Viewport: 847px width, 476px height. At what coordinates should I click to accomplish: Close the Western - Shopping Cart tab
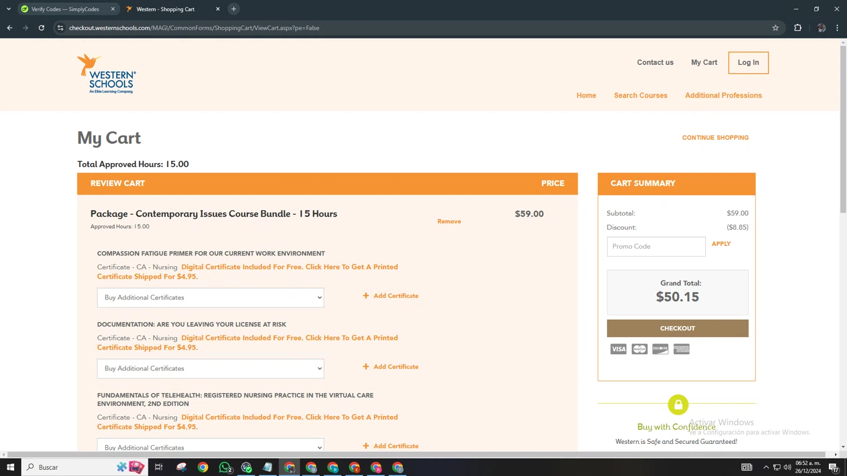click(218, 9)
